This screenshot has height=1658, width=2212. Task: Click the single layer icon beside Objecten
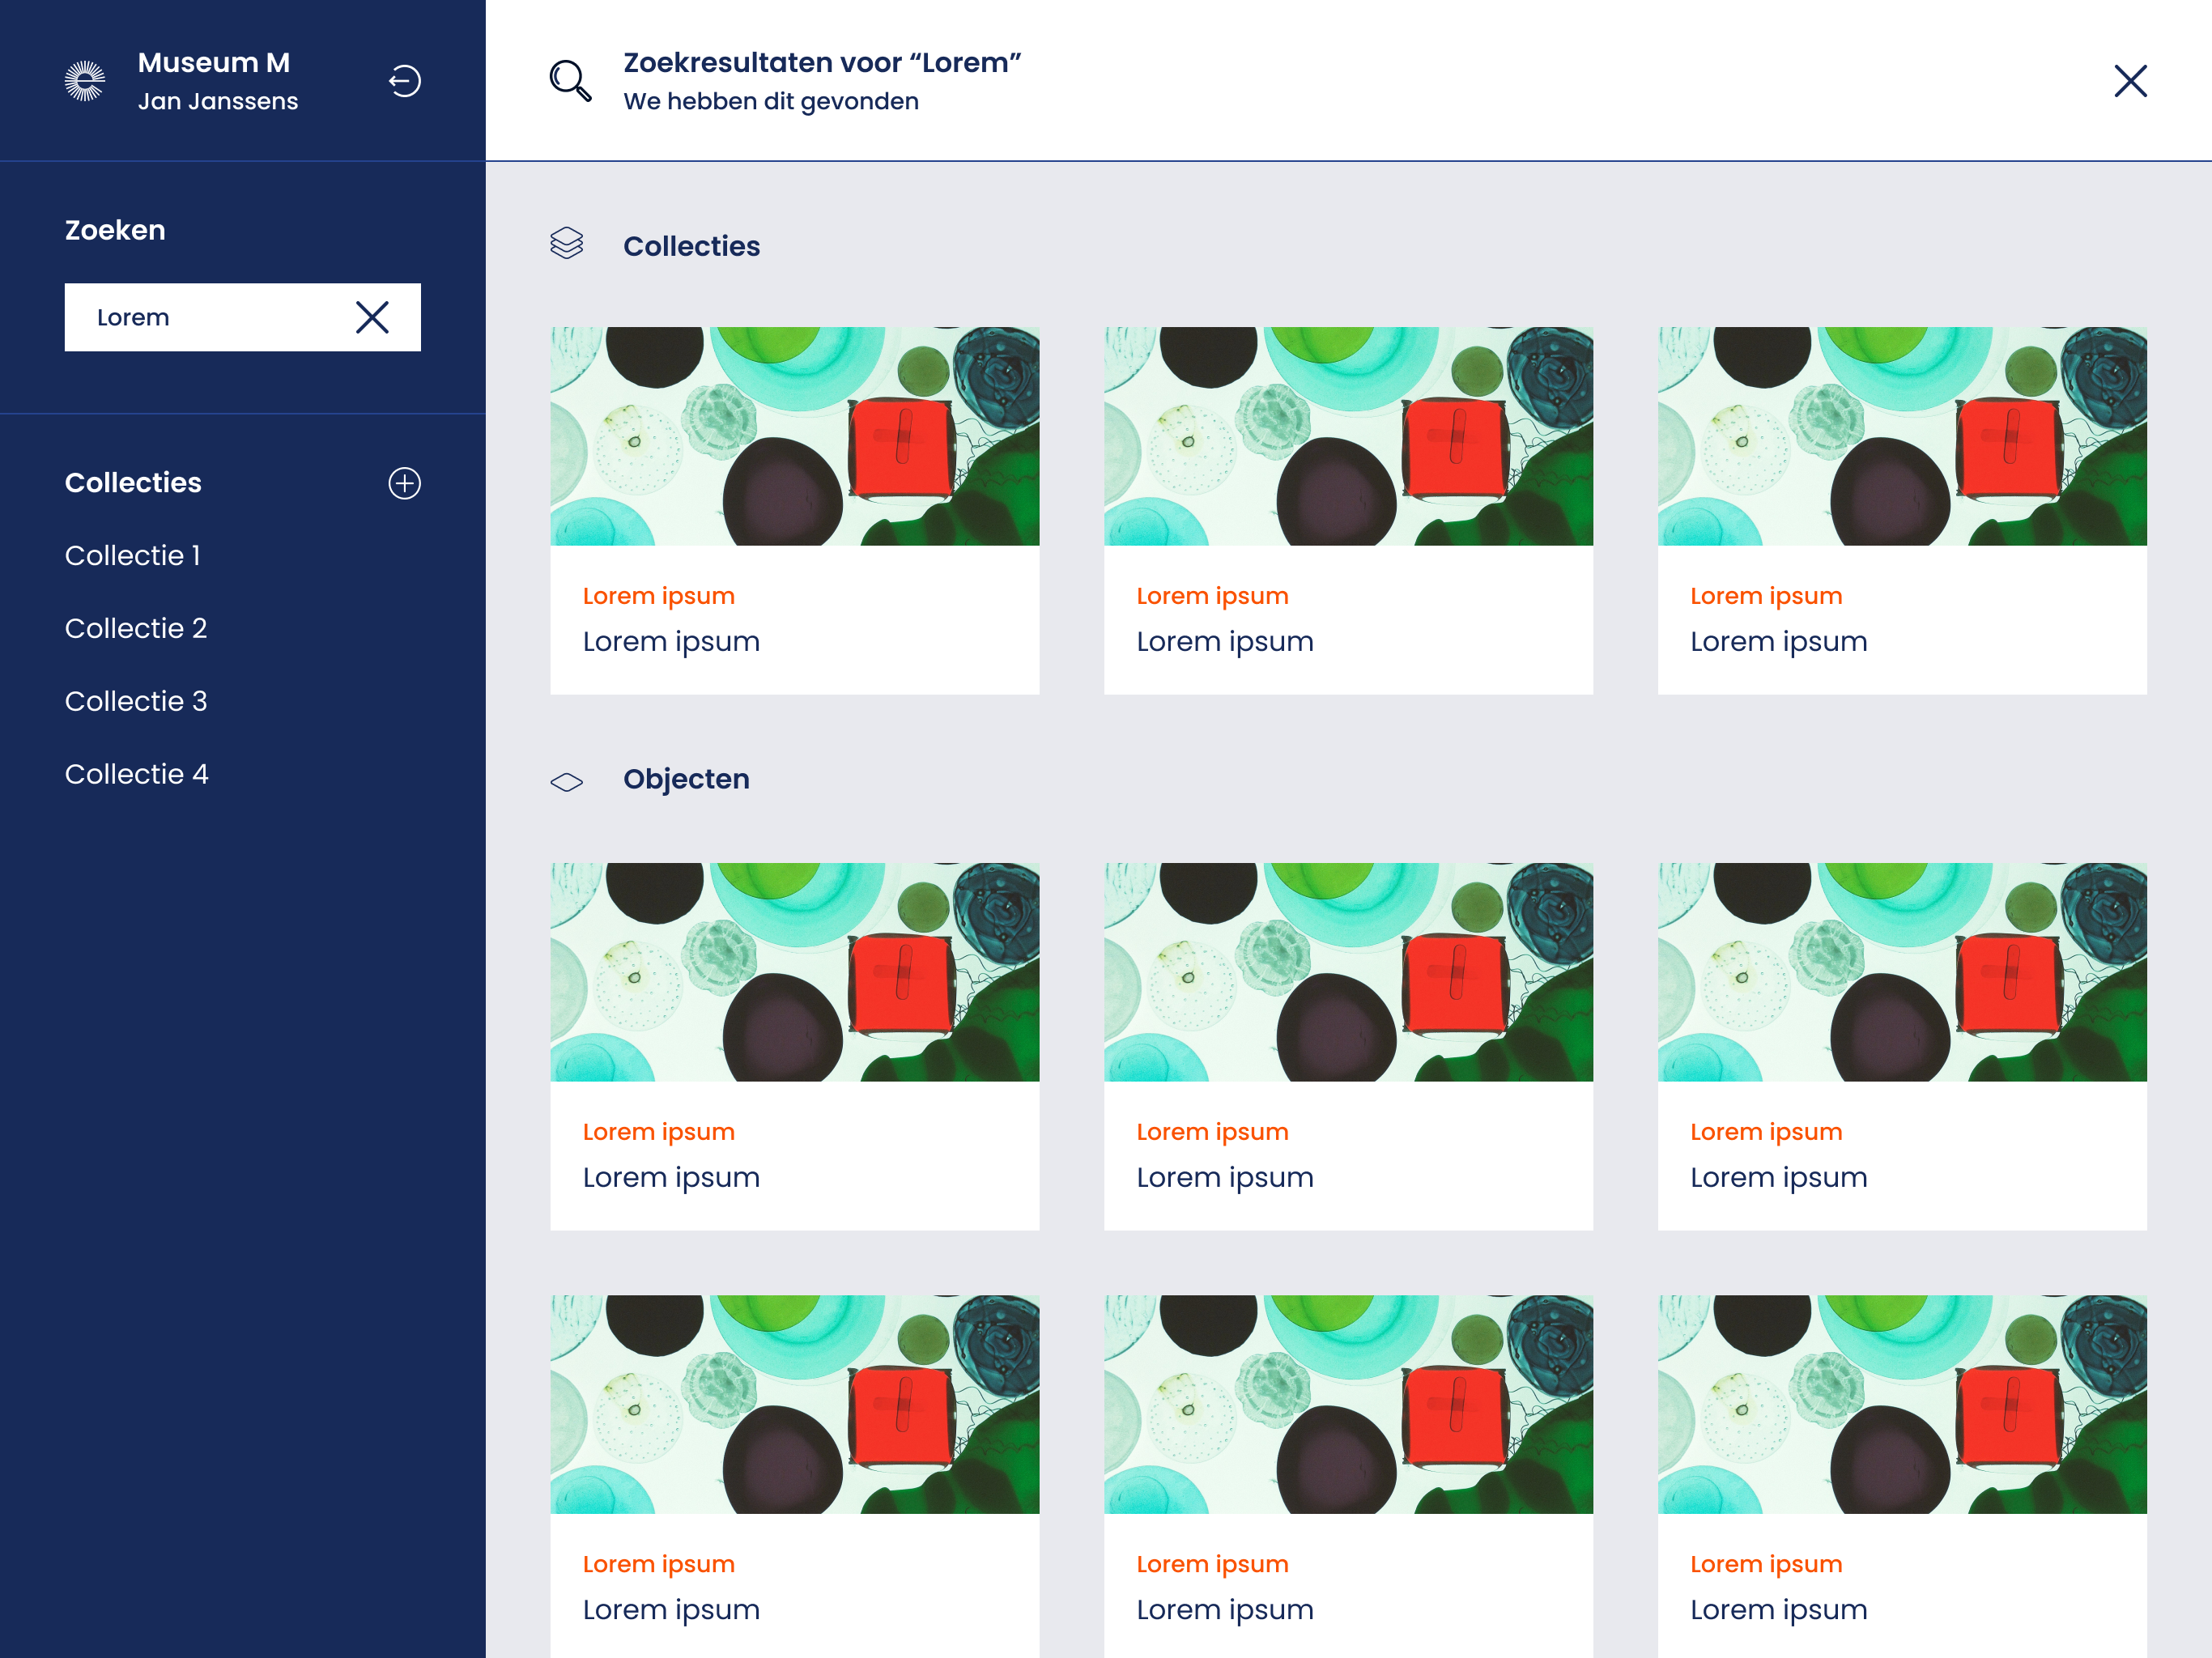pyautogui.click(x=567, y=782)
